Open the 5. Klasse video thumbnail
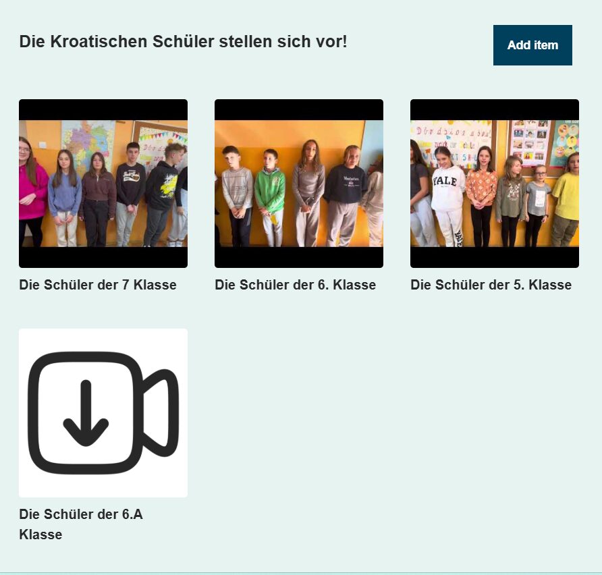The width and height of the screenshot is (602, 575). 495,184
